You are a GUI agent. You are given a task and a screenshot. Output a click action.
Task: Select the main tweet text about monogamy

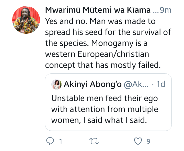click(108, 43)
